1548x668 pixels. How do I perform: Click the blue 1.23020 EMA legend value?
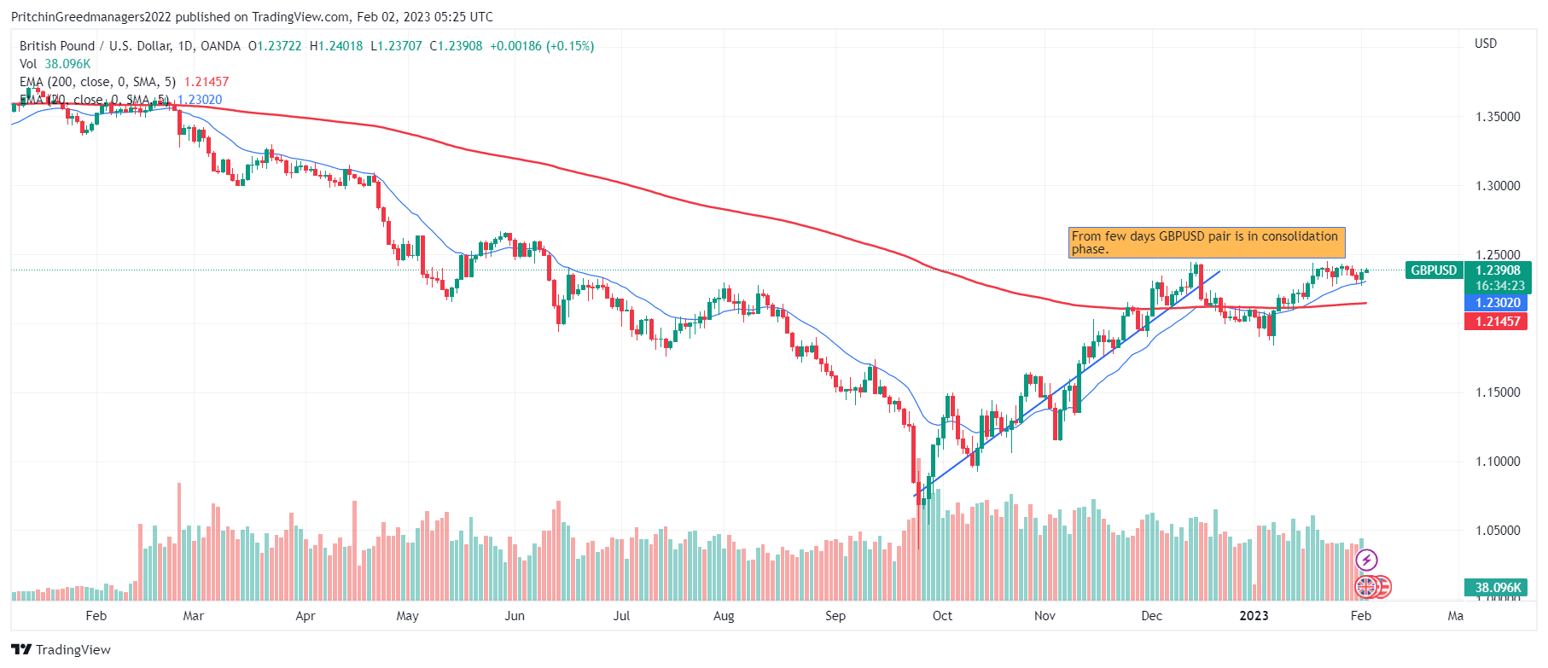point(200,100)
